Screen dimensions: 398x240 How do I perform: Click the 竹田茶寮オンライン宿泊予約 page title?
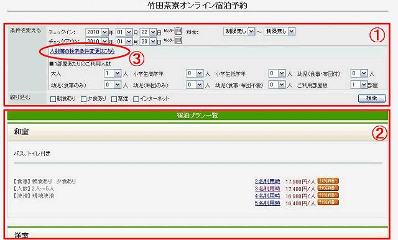point(198,6)
